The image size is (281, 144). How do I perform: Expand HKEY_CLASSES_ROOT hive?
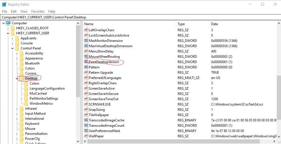click(8, 28)
